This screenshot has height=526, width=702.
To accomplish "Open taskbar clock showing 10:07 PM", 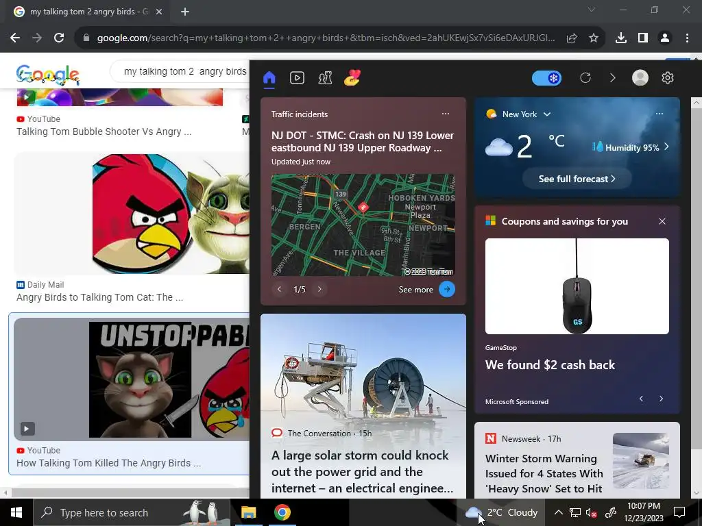I will 643,512.
